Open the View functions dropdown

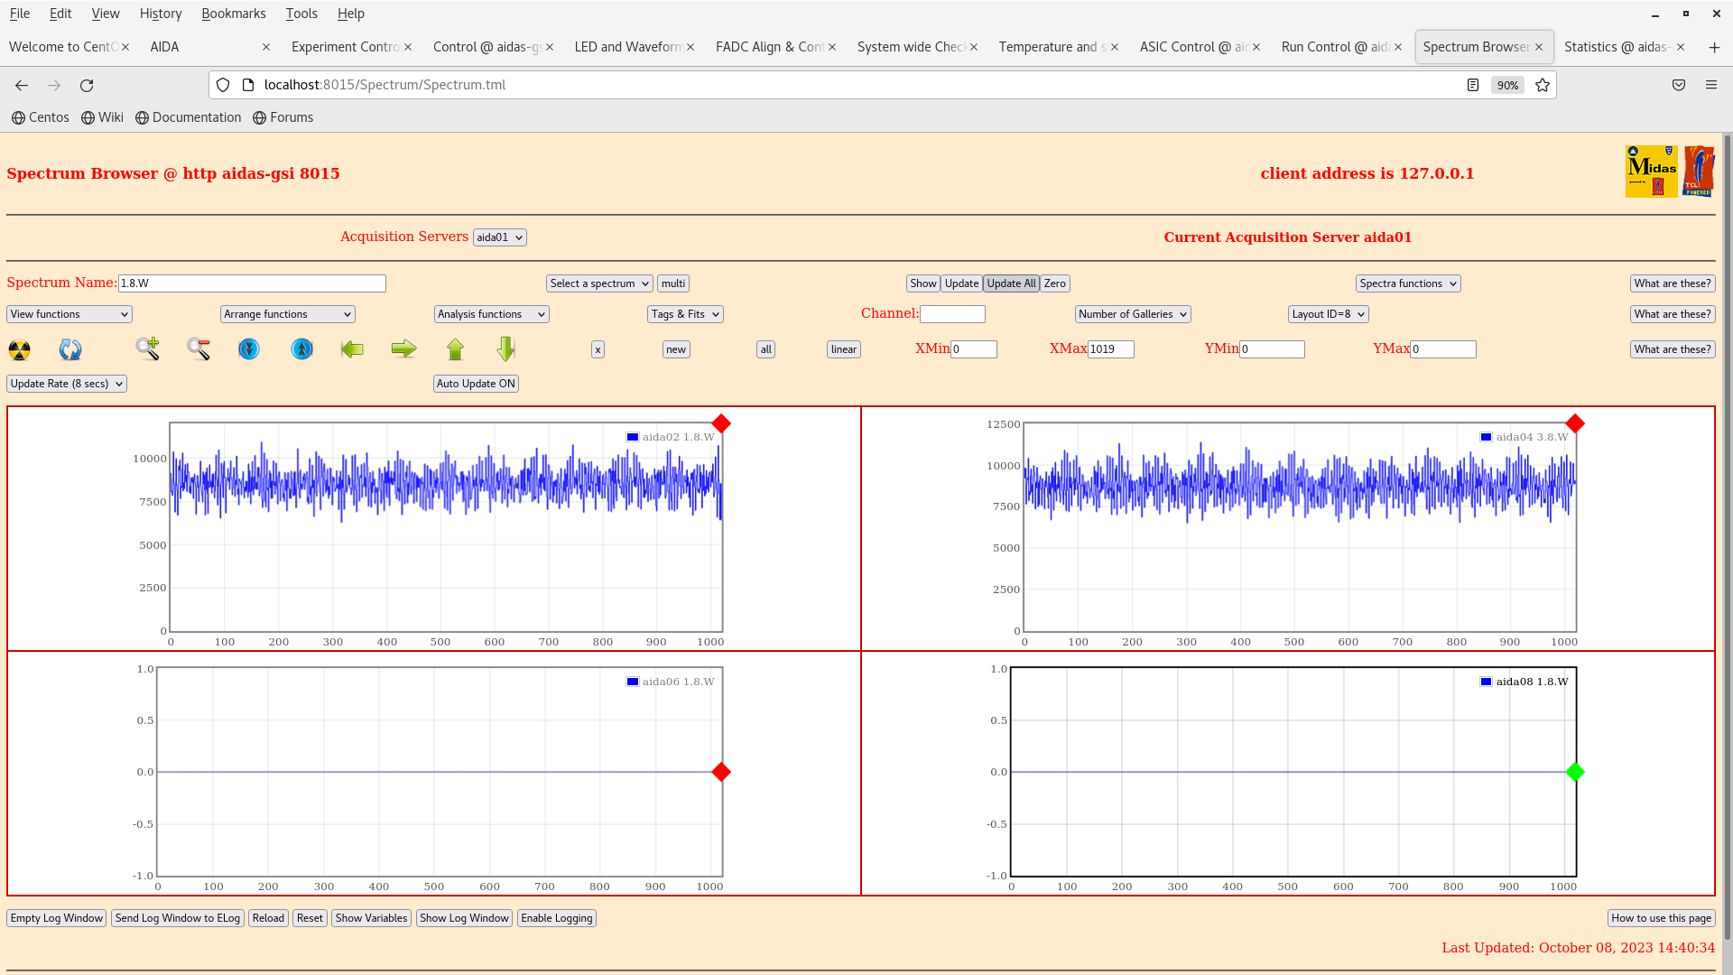70,314
